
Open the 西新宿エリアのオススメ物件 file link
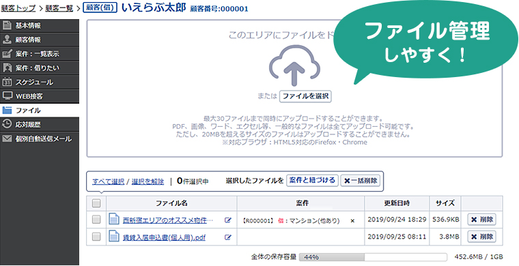click(x=168, y=220)
